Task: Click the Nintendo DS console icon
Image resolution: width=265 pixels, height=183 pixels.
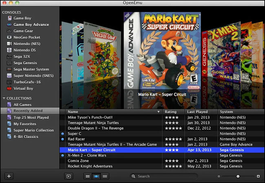Action: click(9, 50)
